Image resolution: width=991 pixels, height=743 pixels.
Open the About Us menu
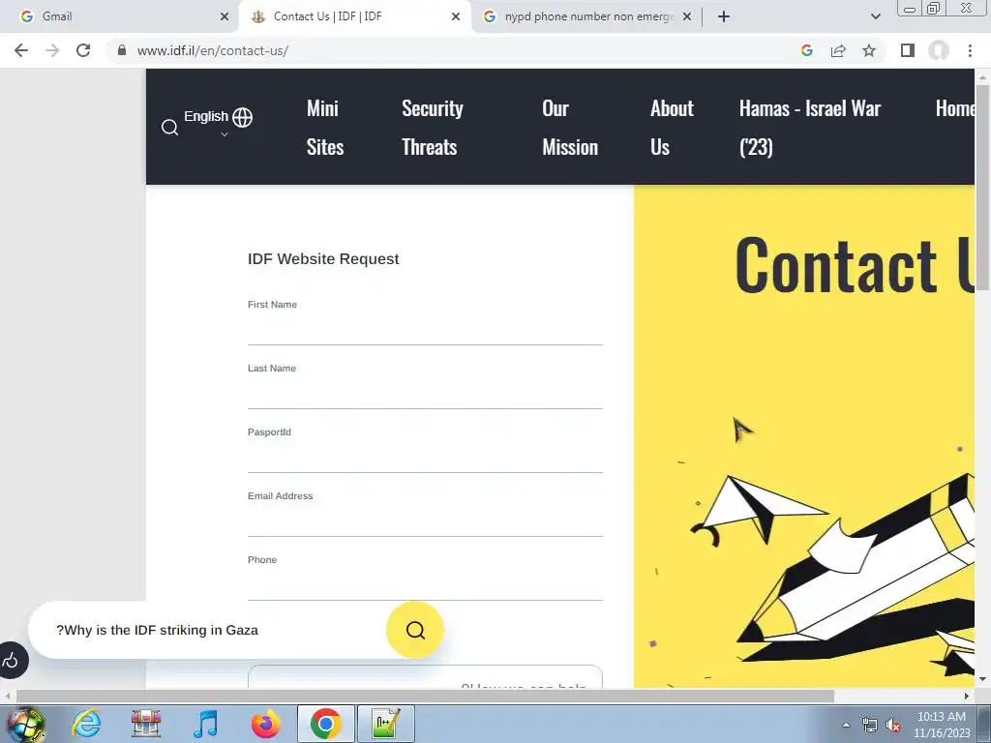[672, 128]
